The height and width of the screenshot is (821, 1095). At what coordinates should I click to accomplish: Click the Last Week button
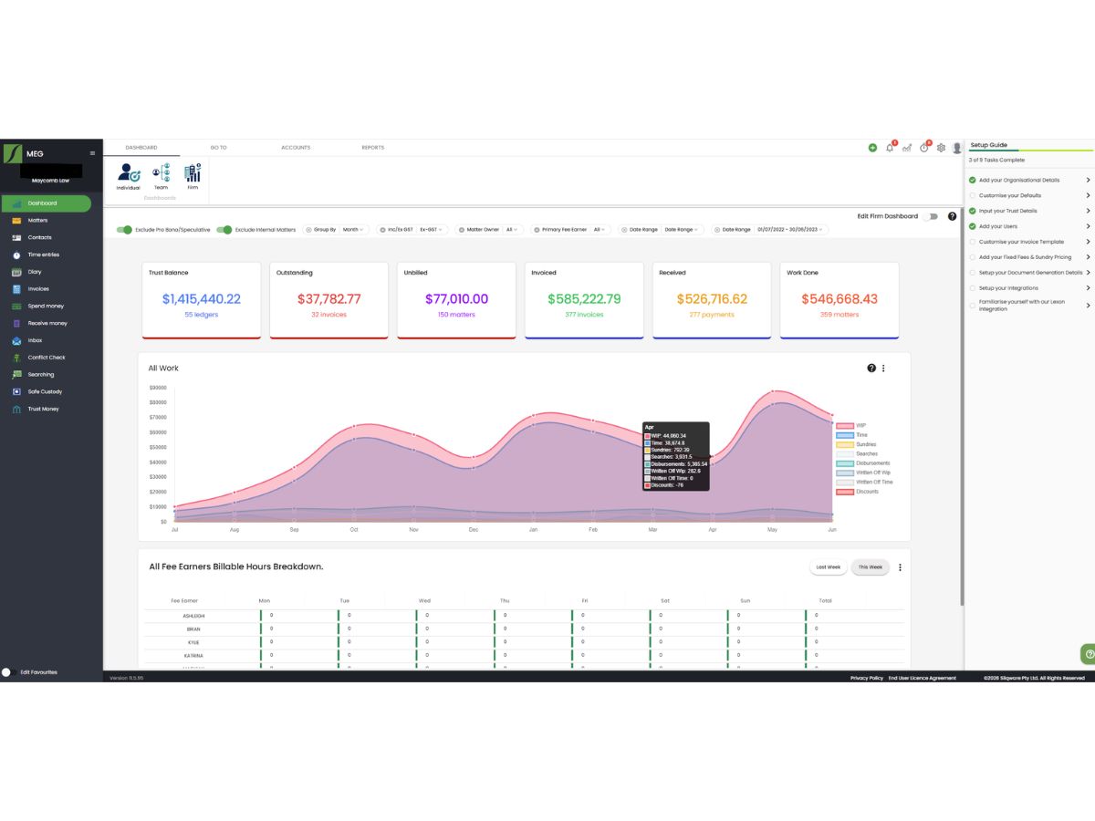[829, 567]
